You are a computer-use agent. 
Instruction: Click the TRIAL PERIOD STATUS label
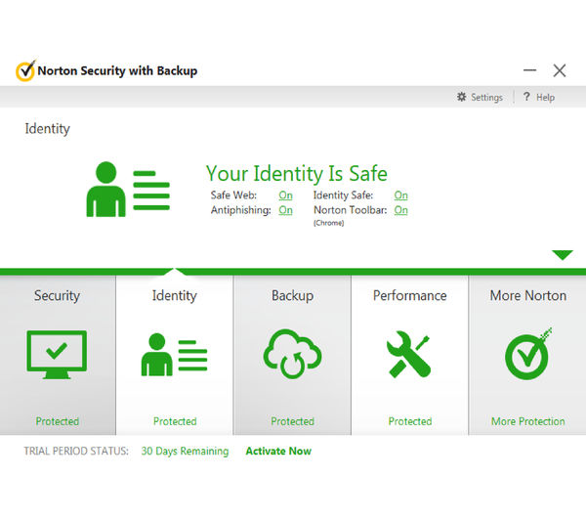(x=76, y=452)
